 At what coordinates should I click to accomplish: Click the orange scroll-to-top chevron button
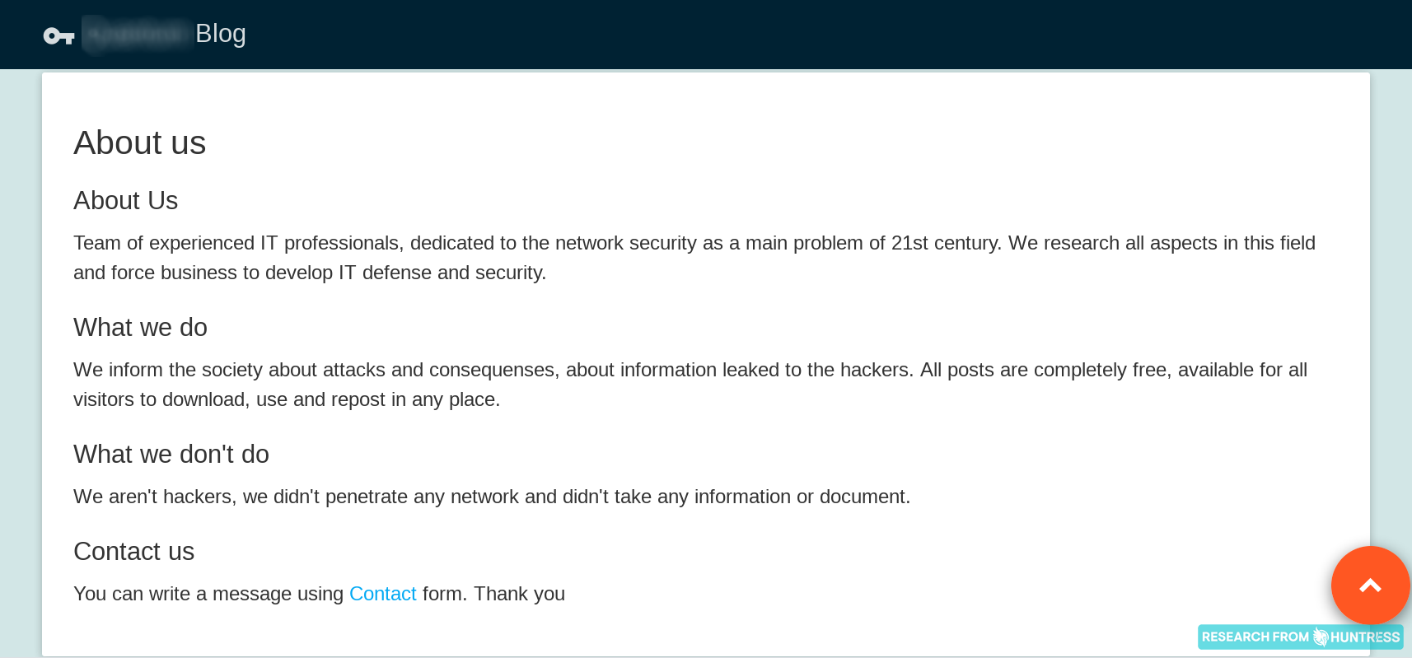pyautogui.click(x=1370, y=586)
